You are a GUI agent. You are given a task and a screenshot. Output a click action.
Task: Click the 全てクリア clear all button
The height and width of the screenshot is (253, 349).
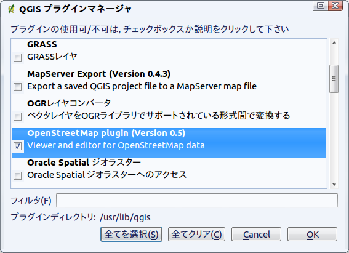tap(196, 235)
